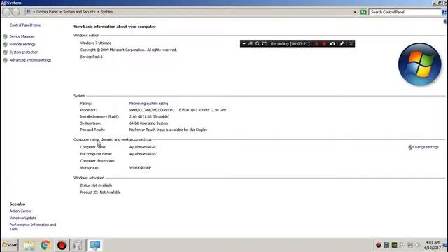Click the WORKGROUP value
This screenshot has width=448, height=252.
coord(140,168)
